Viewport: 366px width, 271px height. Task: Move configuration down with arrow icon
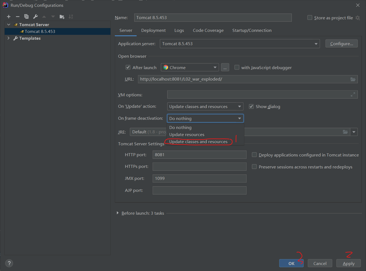(53, 17)
